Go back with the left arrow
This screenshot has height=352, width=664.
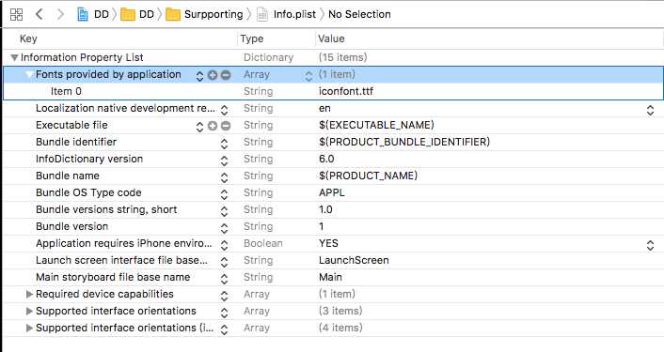(40, 14)
